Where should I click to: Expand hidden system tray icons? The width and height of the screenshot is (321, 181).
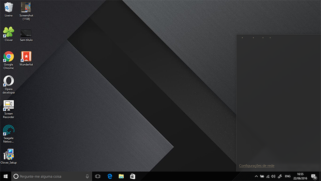coord(256,176)
